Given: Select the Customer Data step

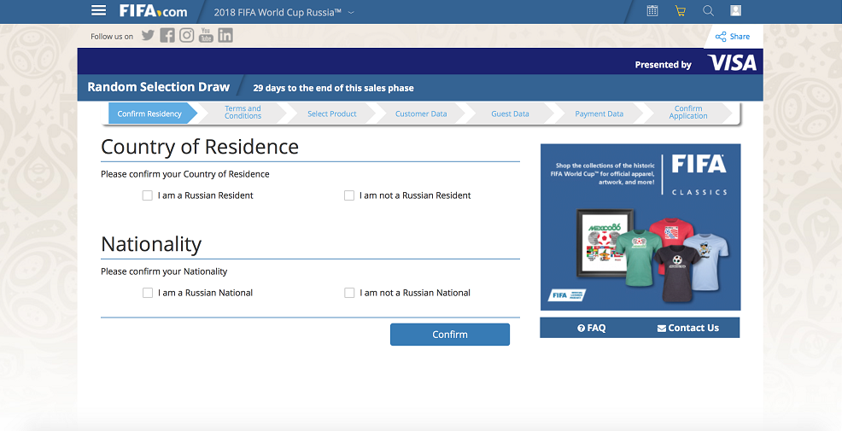Looking at the screenshot, I should click(421, 114).
